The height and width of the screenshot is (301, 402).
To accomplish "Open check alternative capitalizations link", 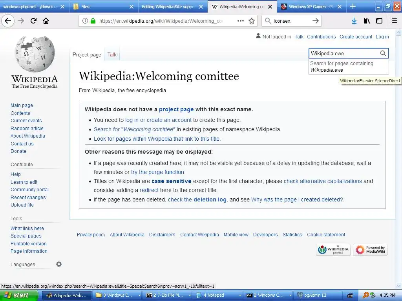I will pos(323,181).
